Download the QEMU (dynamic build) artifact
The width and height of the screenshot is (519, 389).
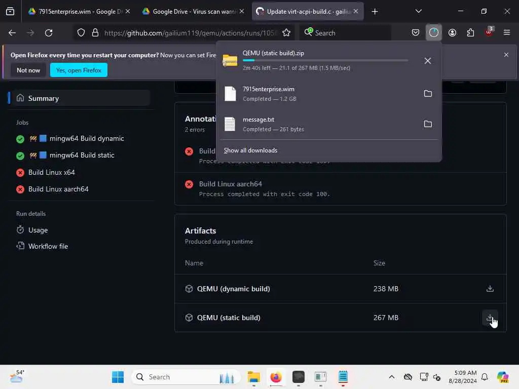490,289
